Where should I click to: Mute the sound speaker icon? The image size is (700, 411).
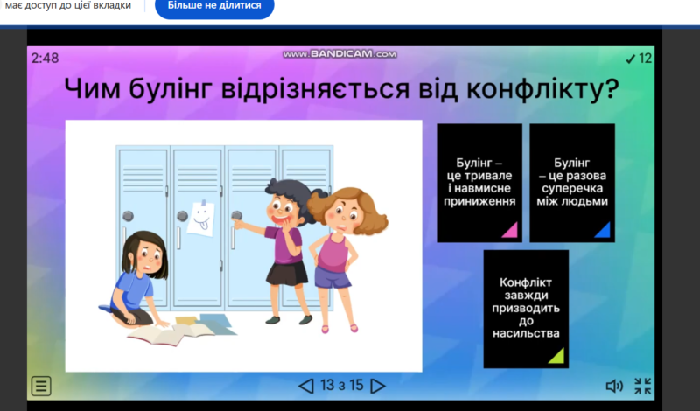(614, 386)
